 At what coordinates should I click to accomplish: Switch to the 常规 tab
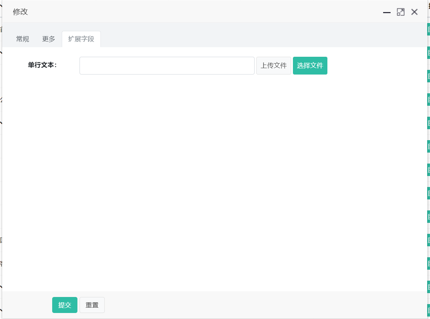(22, 39)
